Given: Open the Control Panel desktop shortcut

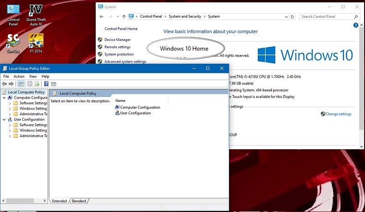Looking at the screenshot, I should [13, 15].
